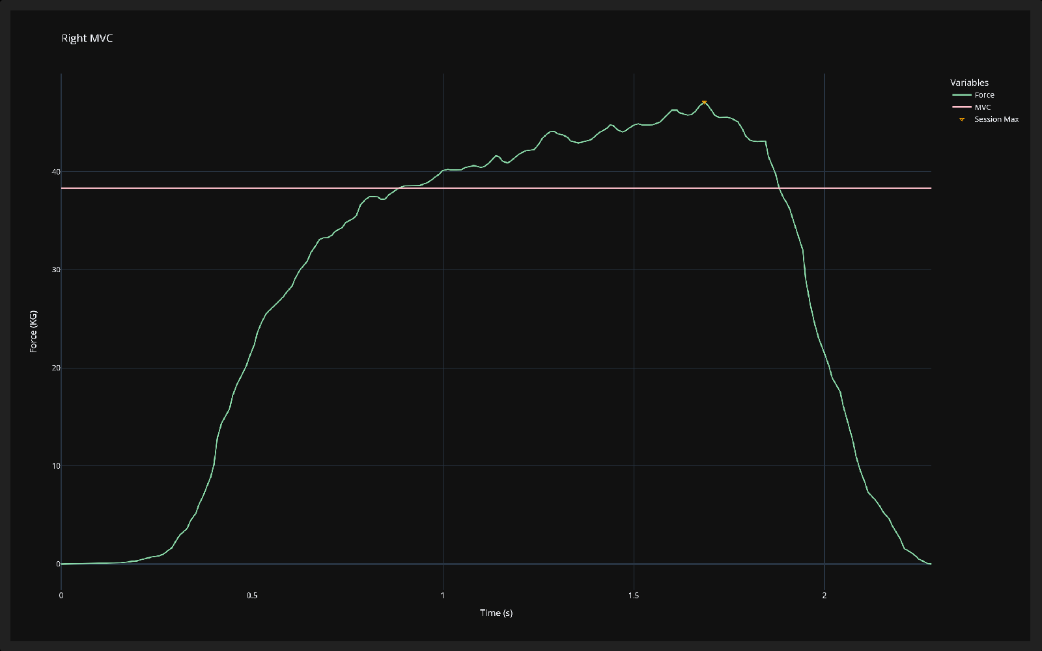This screenshot has height=651, width=1042.
Task: Click the 20 tick on the force axis
Action: click(56, 368)
